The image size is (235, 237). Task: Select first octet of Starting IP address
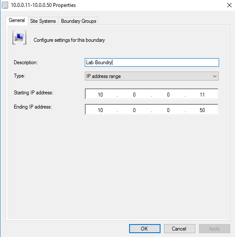click(x=100, y=95)
